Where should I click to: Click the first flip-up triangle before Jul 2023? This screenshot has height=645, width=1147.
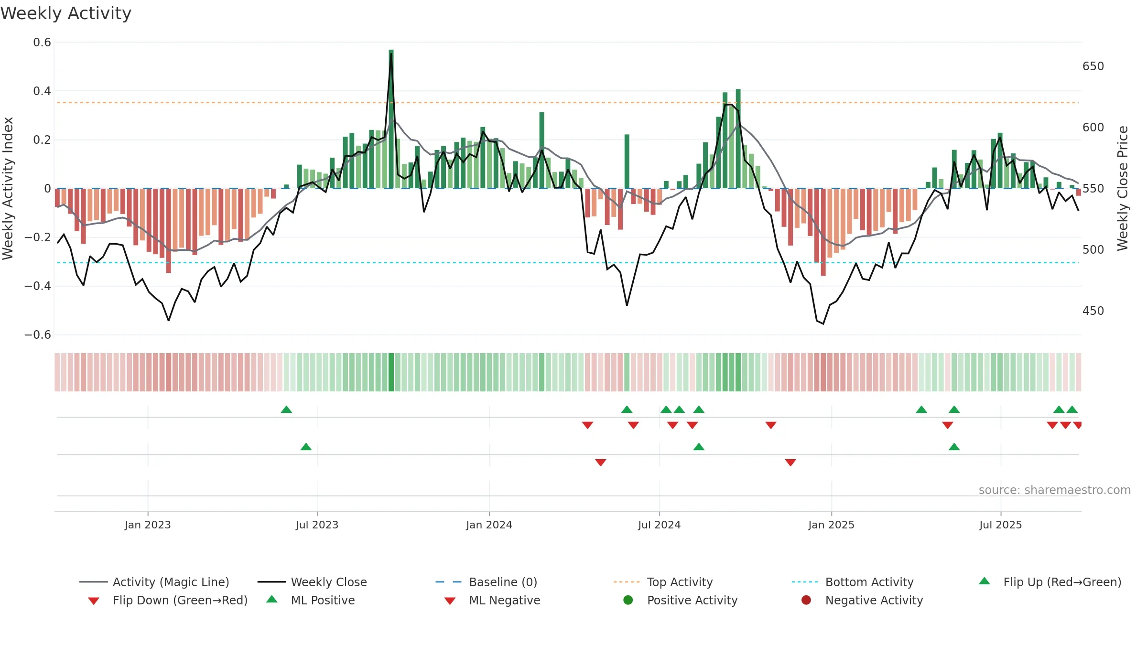pos(286,409)
